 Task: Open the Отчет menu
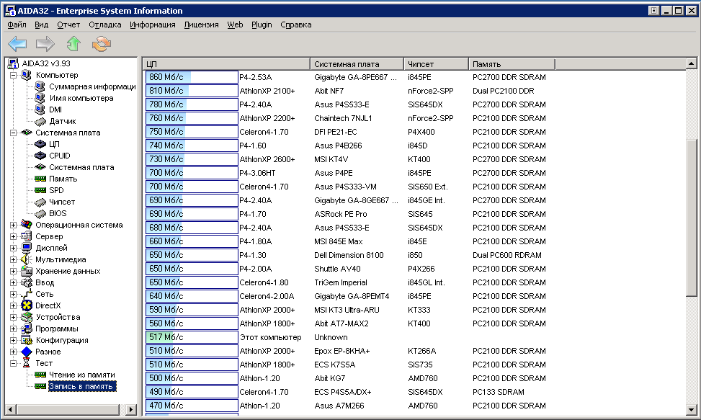[x=68, y=24]
